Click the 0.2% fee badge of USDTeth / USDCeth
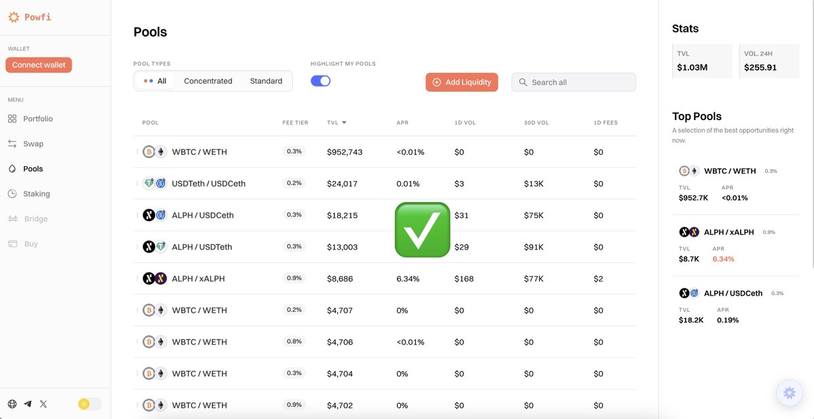This screenshot has width=814, height=419. click(x=294, y=183)
